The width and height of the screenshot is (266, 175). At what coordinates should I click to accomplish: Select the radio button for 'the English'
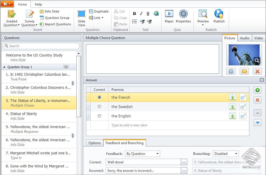click(99, 116)
